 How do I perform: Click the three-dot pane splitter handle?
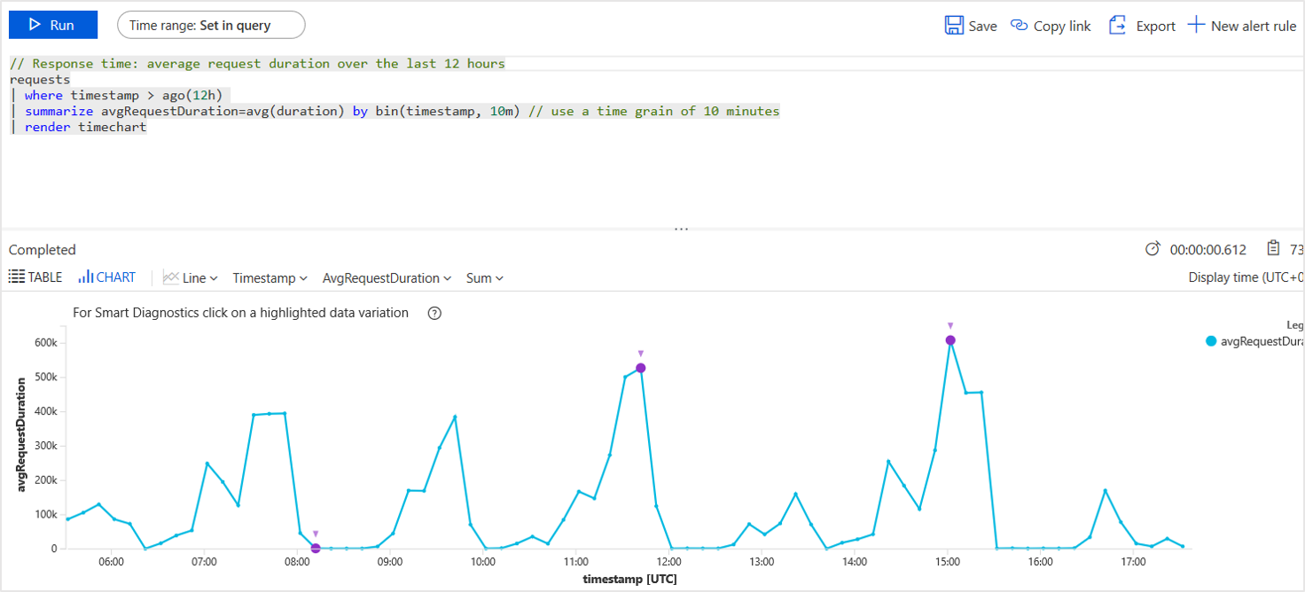[x=681, y=229]
